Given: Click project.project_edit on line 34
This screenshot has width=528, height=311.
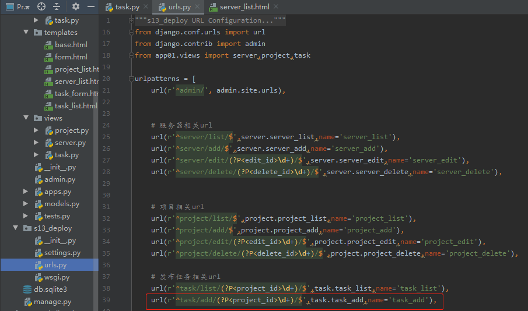Looking at the screenshot, I should (x=355, y=242).
